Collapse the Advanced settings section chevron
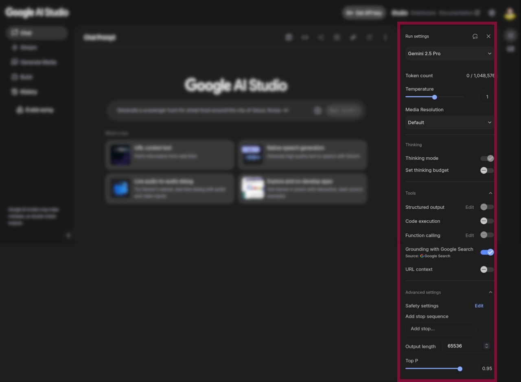The image size is (521, 382). point(490,292)
